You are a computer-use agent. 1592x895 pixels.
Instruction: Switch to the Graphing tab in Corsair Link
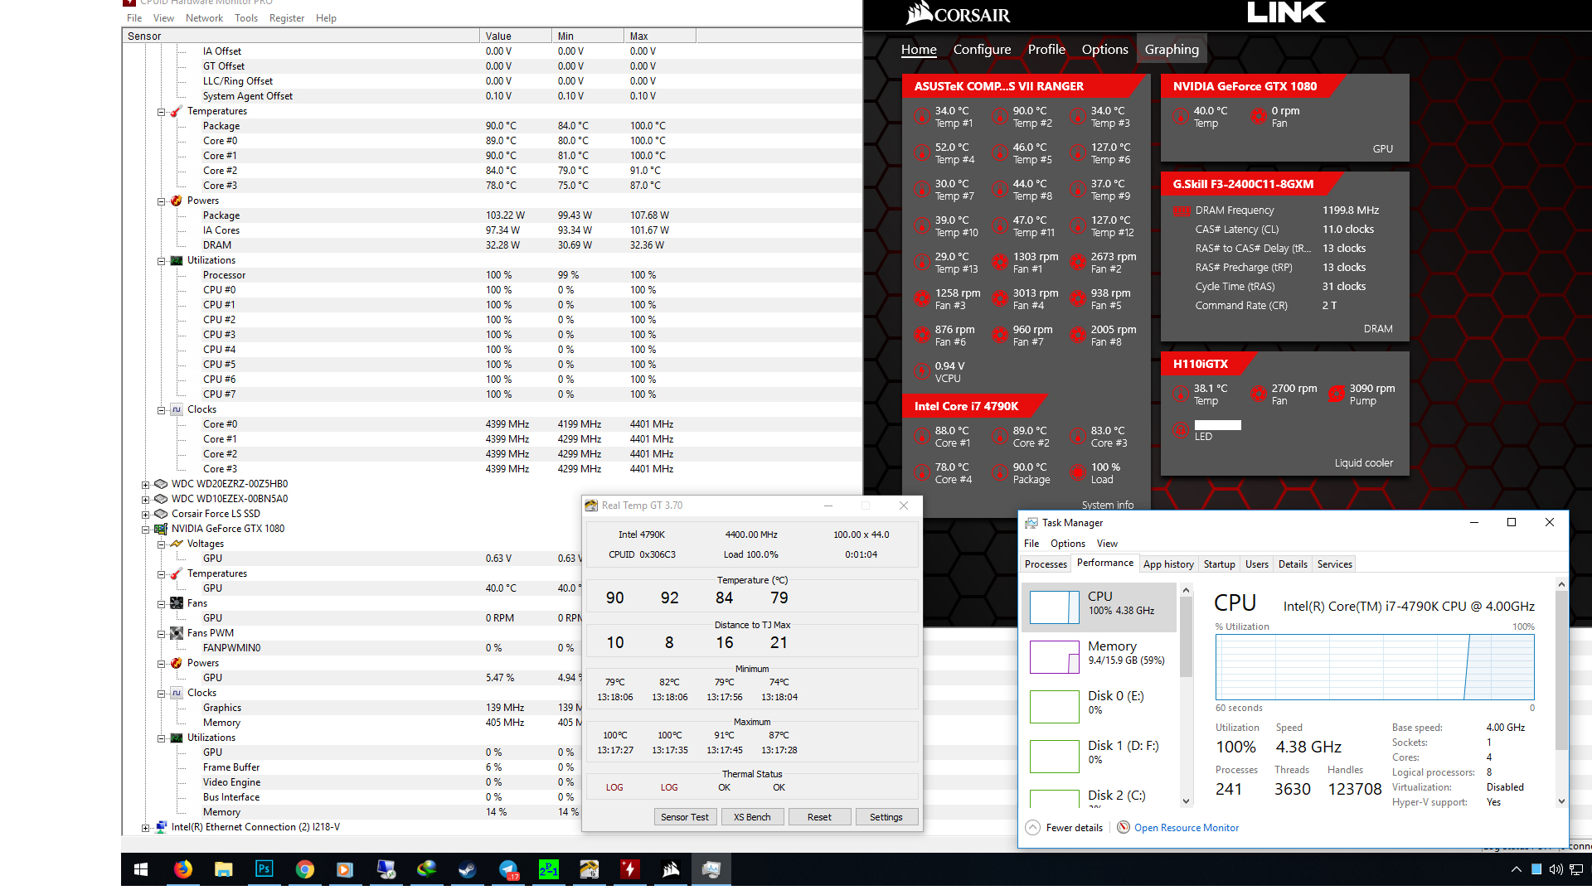(1172, 50)
